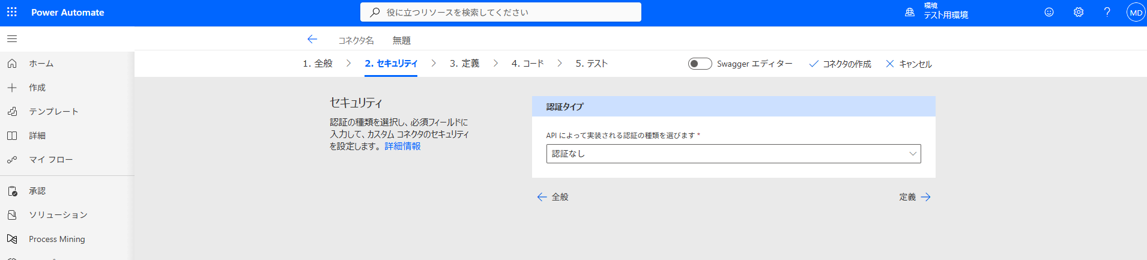Click the コネクタ名 label
Viewport: 1147px width, 260px height.
point(356,40)
